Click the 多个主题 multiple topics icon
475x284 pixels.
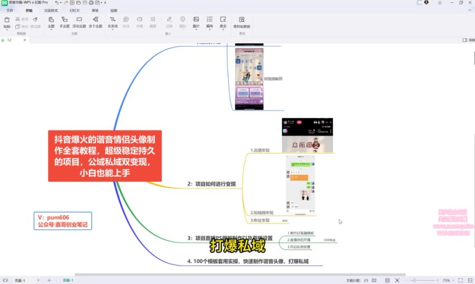pos(96,22)
